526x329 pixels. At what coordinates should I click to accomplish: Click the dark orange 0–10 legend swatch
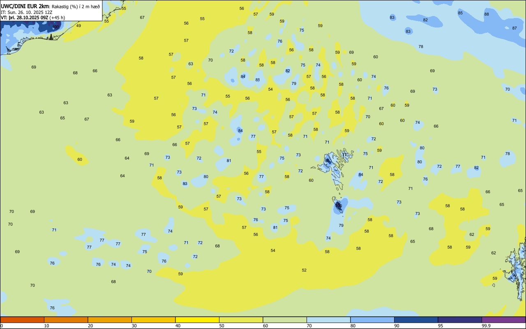(22, 320)
